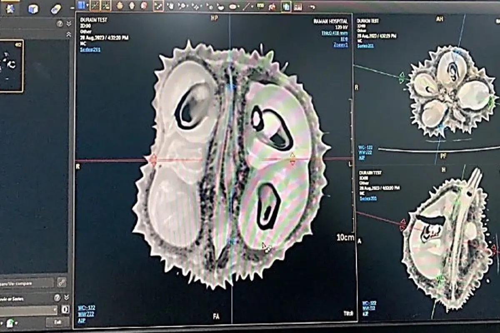500x333 pixels.
Task: Click the red crosshair handle on left side
Action: (153, 160)
